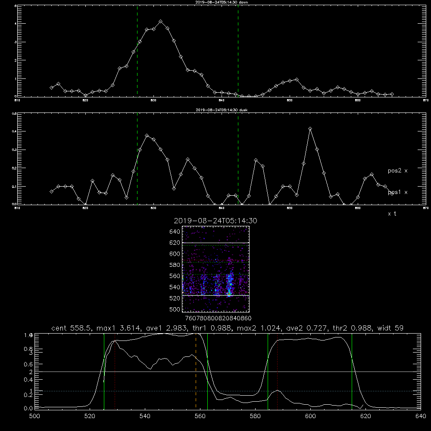Image resolution: width=431 pixels, height=431 pixels.
Task: Click the 600 x-axis label of bottom plot
Action: (x=310, y=416)
